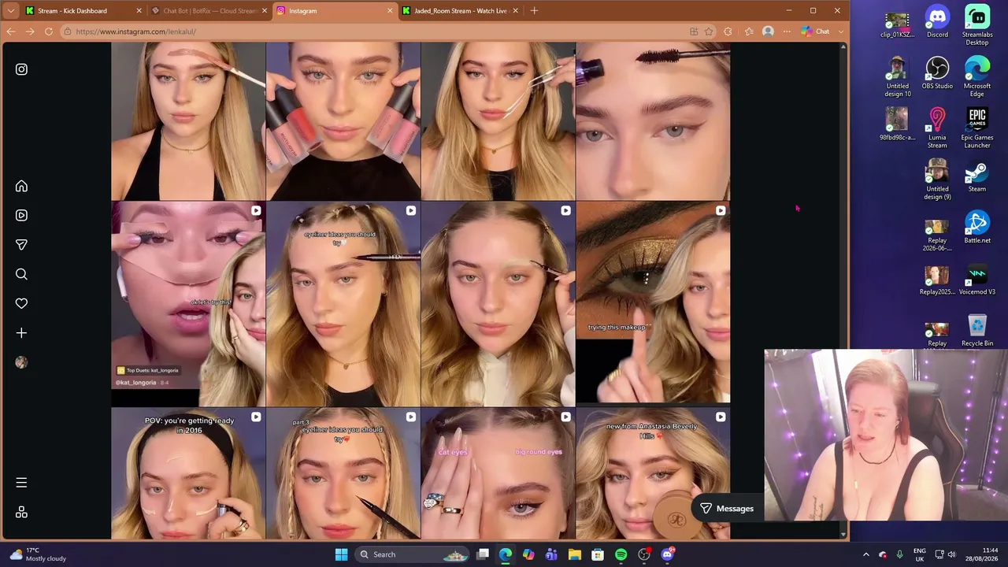1008x567 pixels.
Task: Select the 'Untitled design 10' desktop file
Action: [897, 77]
